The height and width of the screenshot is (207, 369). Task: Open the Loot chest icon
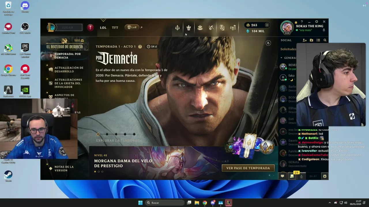pyautogui.click(x=200, y=28)
